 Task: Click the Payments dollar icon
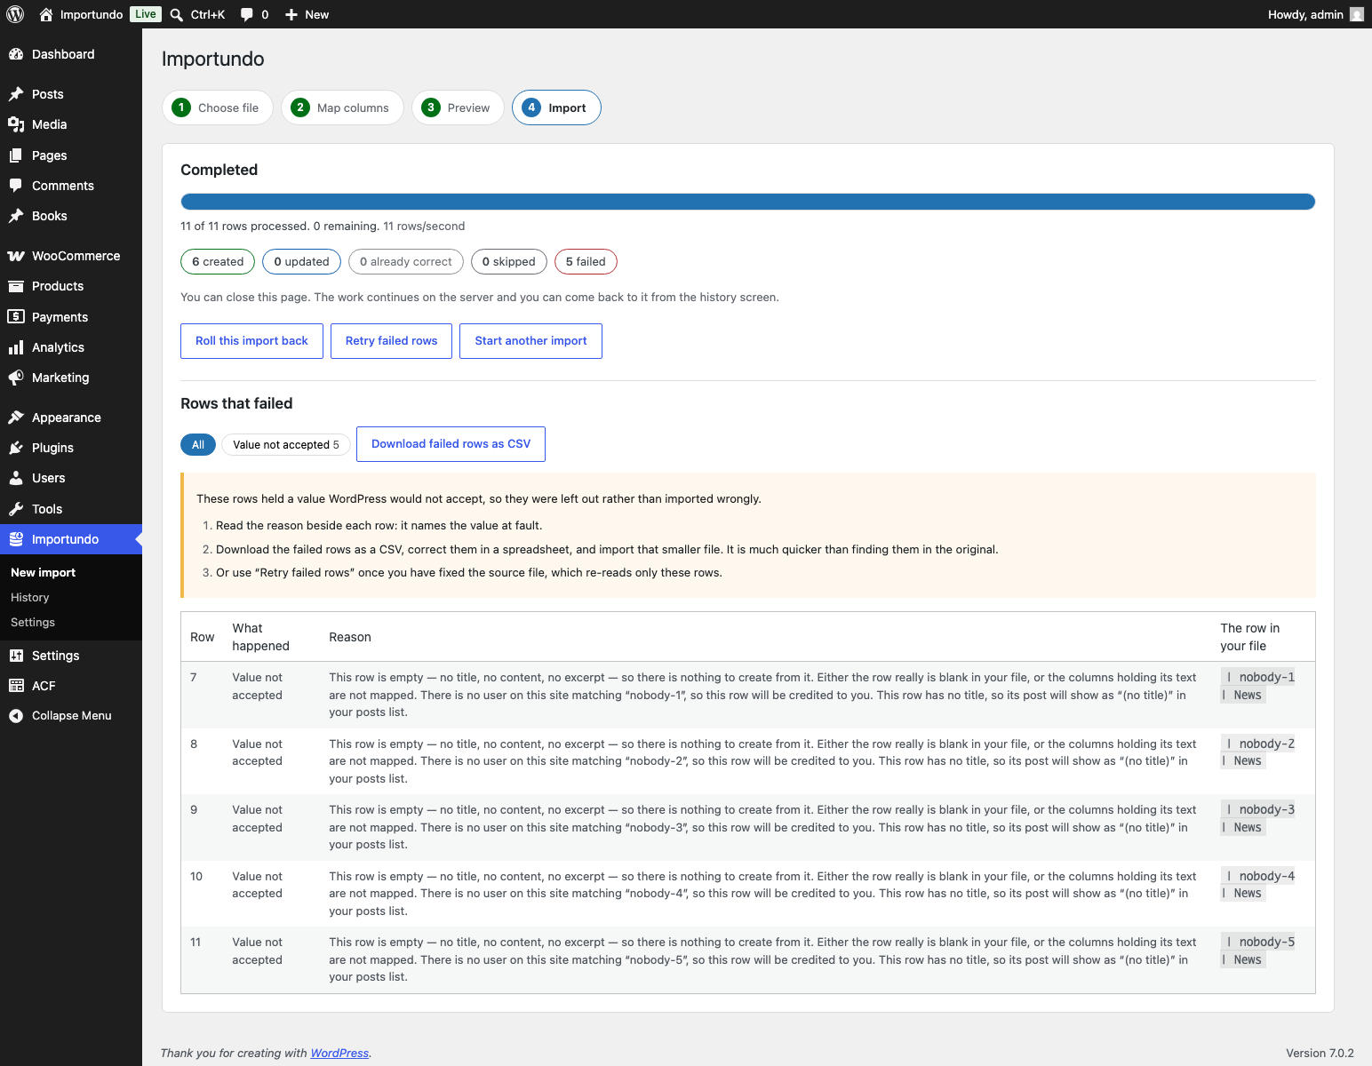click(x=16, y=317)
